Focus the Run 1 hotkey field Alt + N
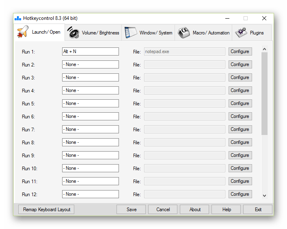287x229 pixels. (91, 51)
